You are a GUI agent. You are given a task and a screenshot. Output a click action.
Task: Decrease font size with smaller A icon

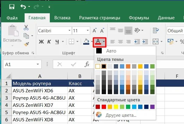click(102, 30)
